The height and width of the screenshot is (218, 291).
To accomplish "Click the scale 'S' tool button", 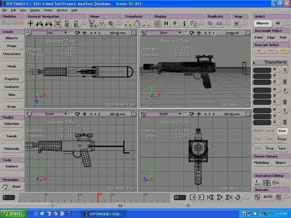I will [x=285, y=70].
